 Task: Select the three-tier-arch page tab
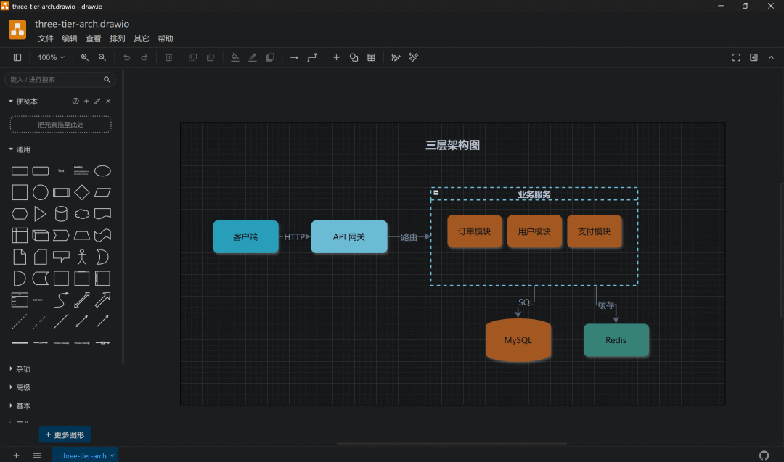(x=86, y=455)
